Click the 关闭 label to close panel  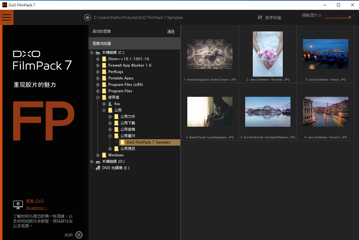tap(68, 235)
